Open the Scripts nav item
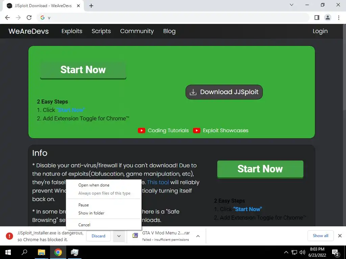346x259 pixels. coord(101,31)
